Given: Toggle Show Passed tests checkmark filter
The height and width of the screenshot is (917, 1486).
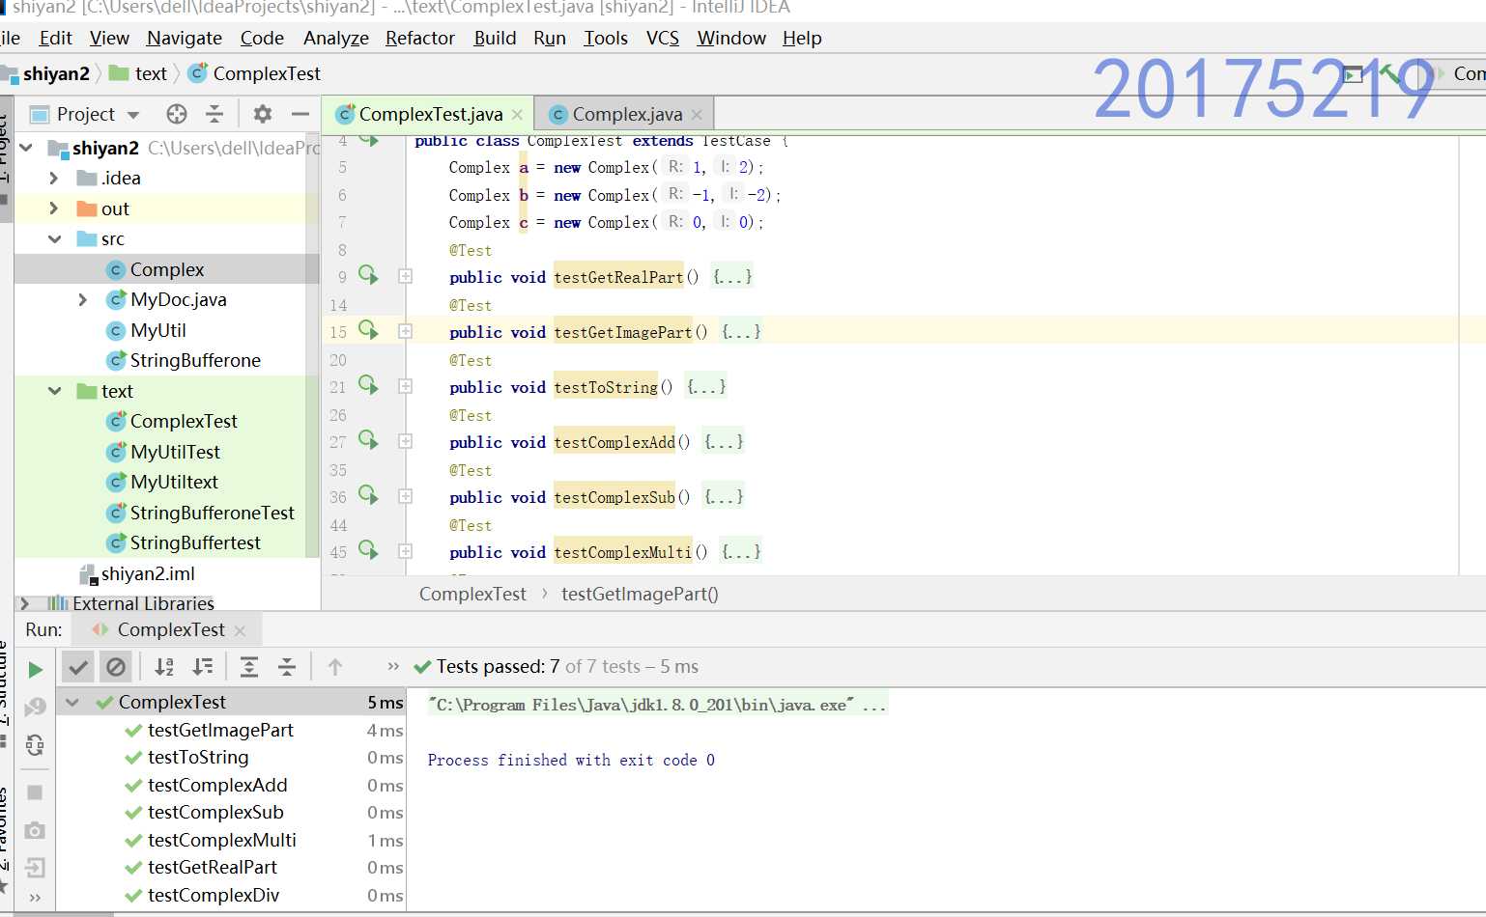Looking at the screenshot, I should tap(78, 666).
